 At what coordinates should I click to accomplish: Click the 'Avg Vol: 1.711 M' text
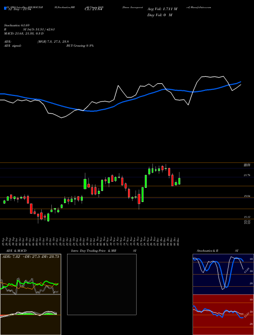[162, 9]
